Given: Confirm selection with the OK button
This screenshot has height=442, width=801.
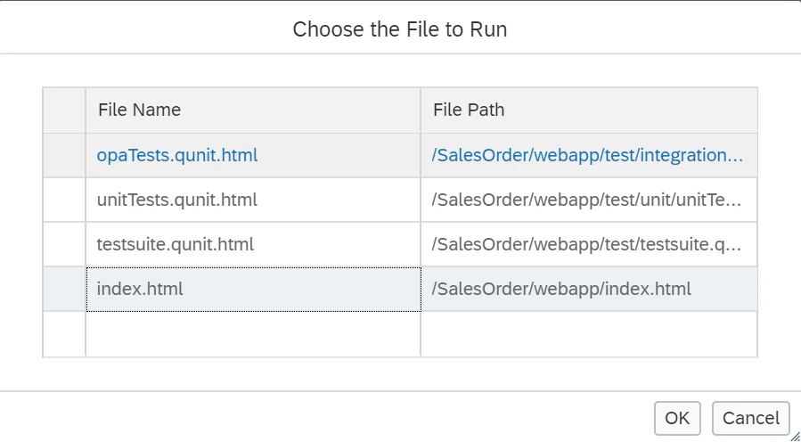Looking at the screenshot, I should coord(677,418).
